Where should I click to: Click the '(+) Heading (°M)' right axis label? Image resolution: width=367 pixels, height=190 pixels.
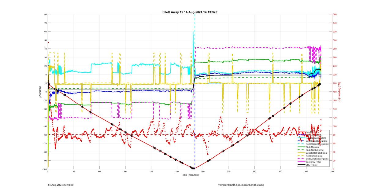(339, 92)
